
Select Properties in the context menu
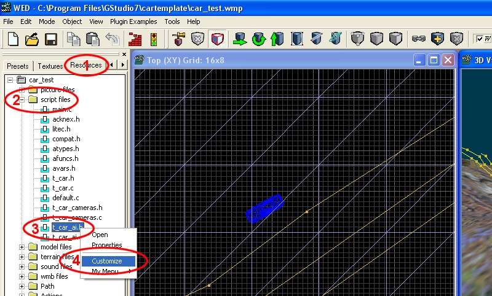(x=107, y=245)
